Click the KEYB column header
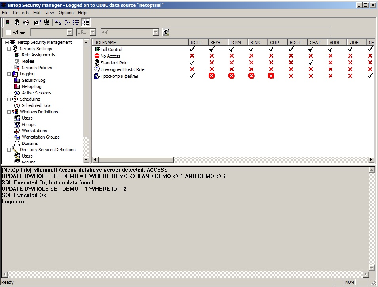Screen dimensions: 378x287 (218, 43)
